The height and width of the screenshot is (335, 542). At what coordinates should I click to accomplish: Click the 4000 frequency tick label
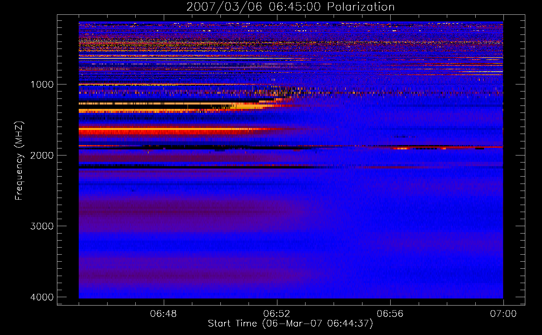pos(42,297)
